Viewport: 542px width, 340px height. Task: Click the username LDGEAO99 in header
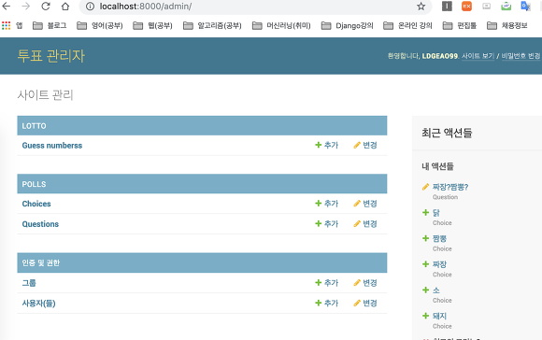click(x=440, y=56)
